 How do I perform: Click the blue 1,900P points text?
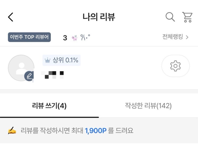click(x=96, y=131)
